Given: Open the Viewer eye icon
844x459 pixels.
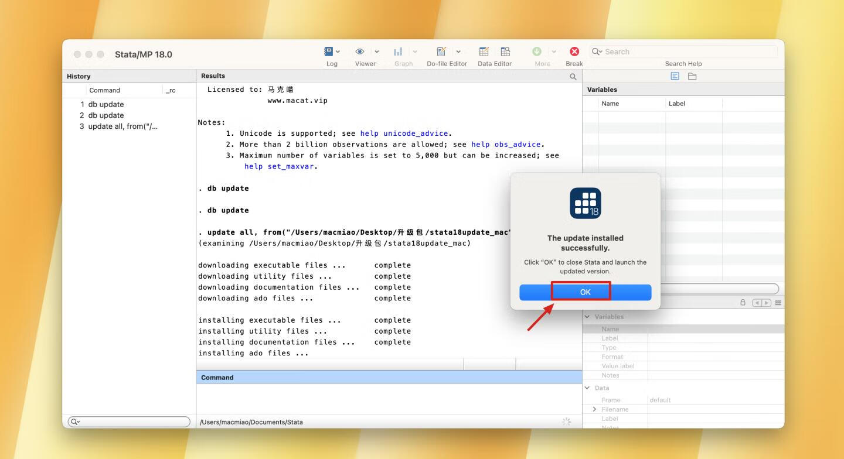Looking at the screenshot, I should pos(360,52).
